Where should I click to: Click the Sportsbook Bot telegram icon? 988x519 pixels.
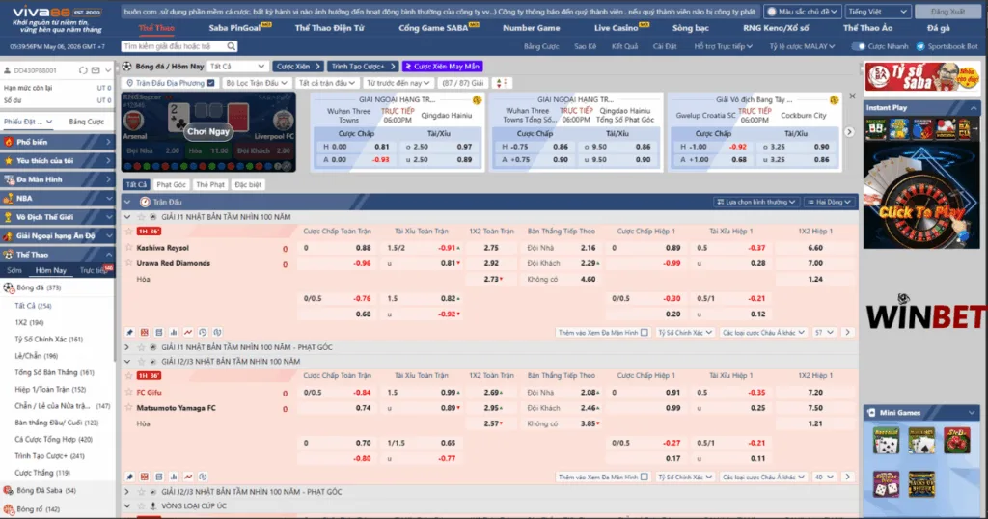920,46
